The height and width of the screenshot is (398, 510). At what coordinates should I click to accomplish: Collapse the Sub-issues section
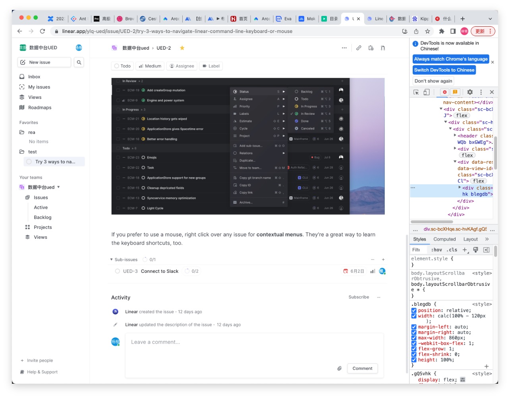112,259
